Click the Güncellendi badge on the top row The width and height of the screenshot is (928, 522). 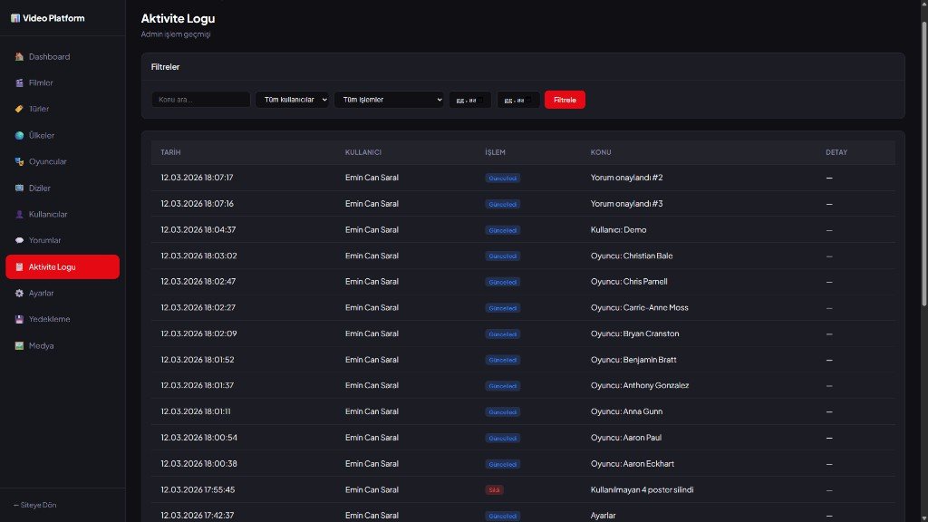(x=502, y=178)
